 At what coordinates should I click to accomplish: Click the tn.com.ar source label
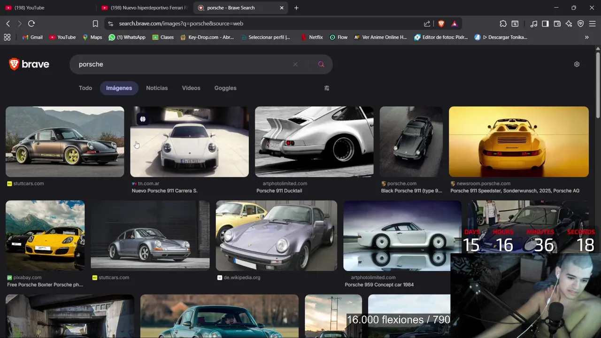[x=148, y=184]
